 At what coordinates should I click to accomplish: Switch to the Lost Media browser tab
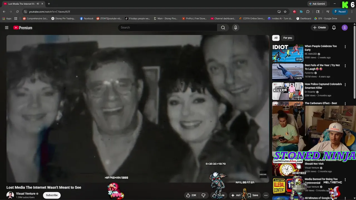pyautogui.click(x=21, y=4)
